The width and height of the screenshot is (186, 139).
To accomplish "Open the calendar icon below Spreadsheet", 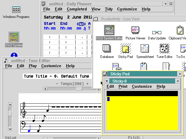I will tap(144, 66).
